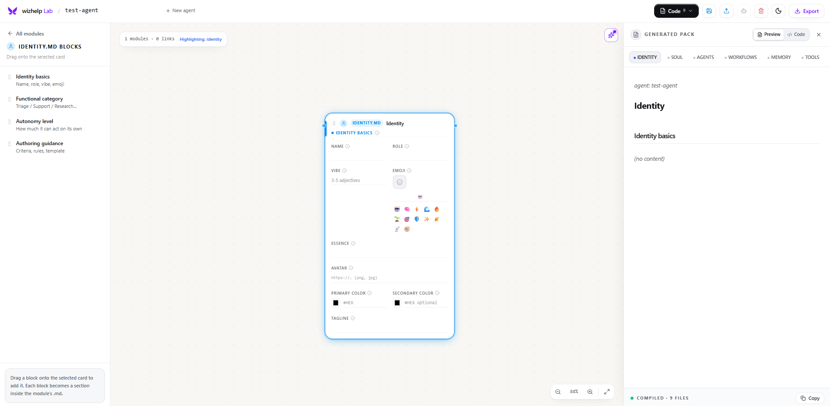Pick the compass emoji

click(407, 229)
